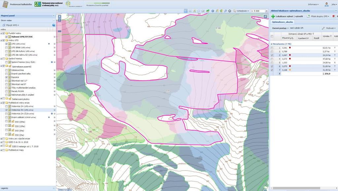Open the map scale 1:5 000 dropdown
The height and width of the screenshot is (191, 338).
(266, 11)
